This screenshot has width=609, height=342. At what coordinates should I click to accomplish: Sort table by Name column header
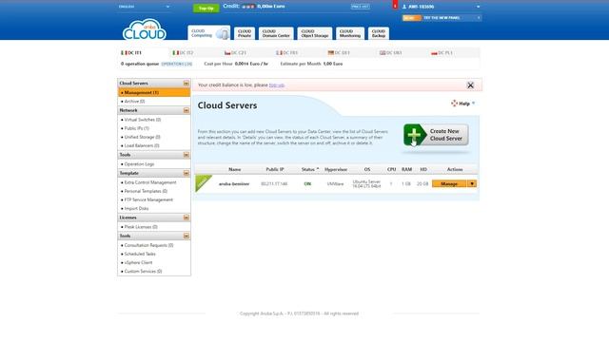235,169
